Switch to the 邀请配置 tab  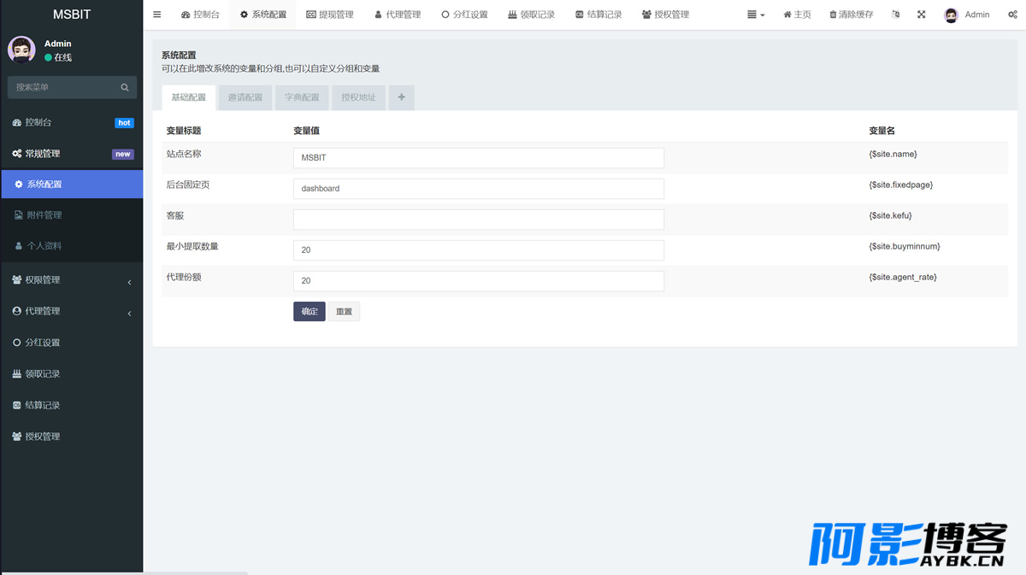(x=245, y=97)
